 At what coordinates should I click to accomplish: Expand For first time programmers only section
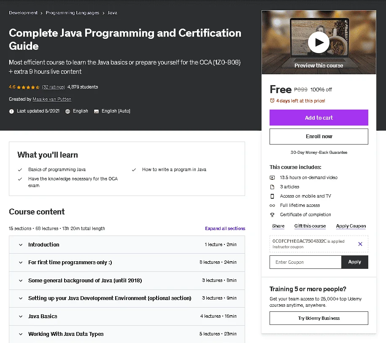click(x=127, y=263)
